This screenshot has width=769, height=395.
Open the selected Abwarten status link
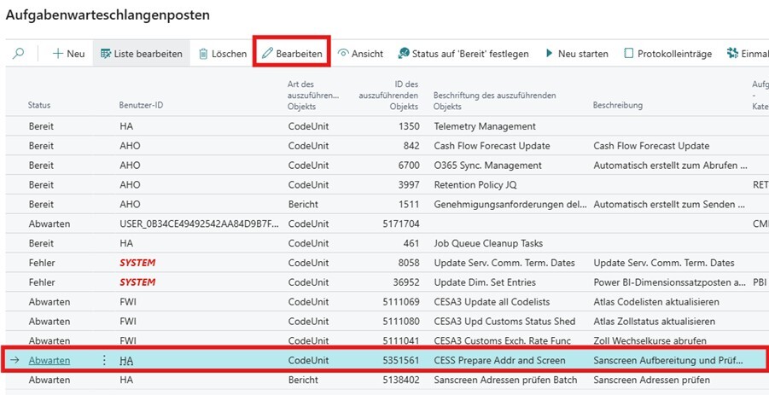(50, 360)
